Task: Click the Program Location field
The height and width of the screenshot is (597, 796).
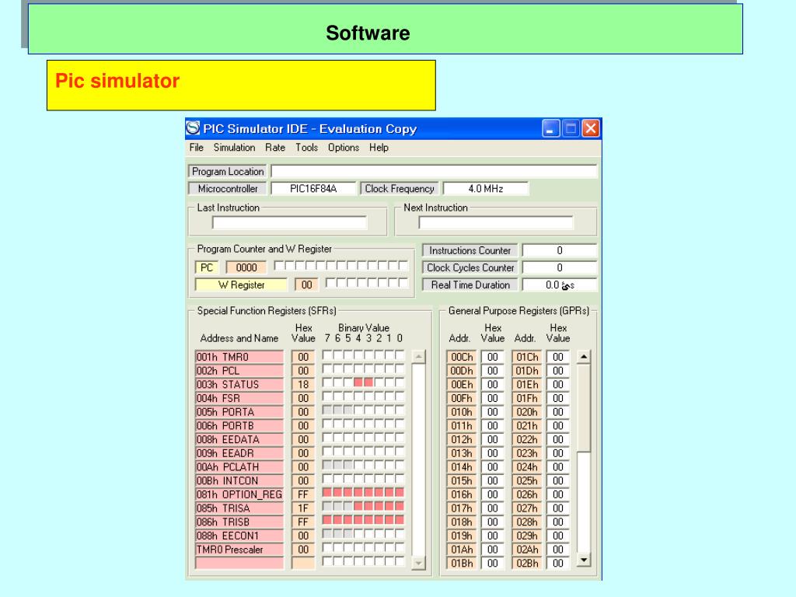Action: coord(434,172)
